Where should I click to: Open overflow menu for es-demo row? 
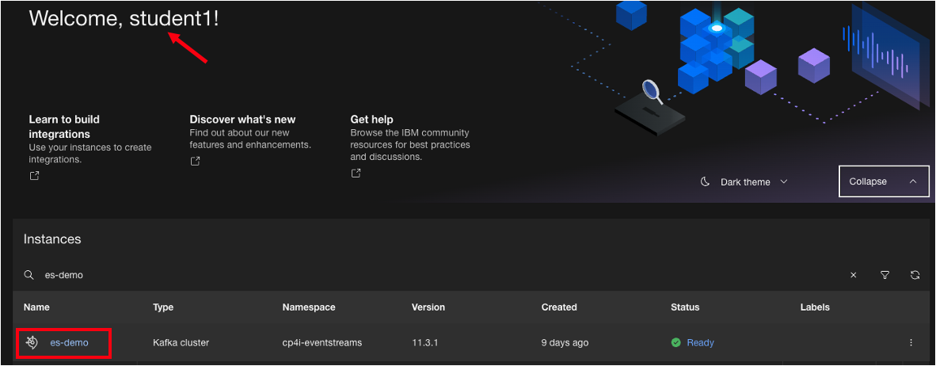tap(911, 342)
